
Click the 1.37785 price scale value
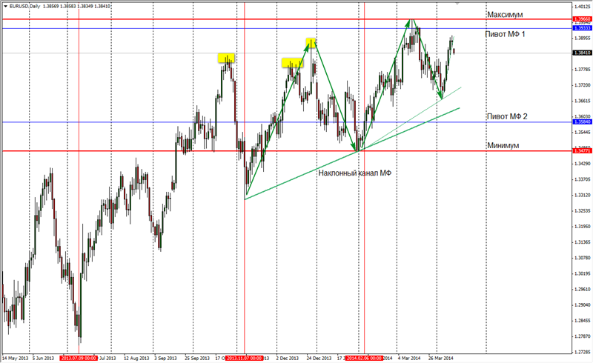coord(583,70)
